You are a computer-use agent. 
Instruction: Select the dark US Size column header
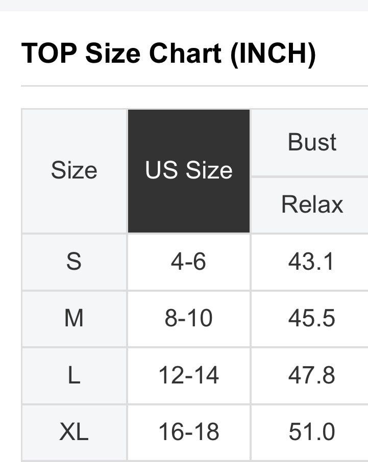(189, 171)
